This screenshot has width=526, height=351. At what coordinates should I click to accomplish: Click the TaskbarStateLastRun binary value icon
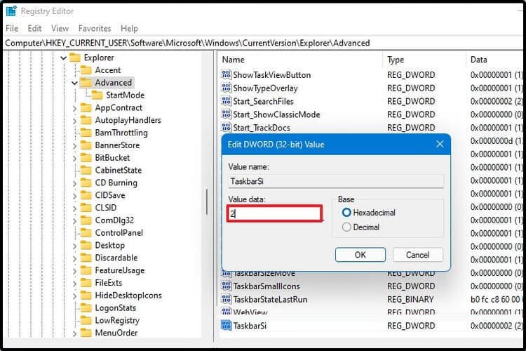coord(226,299)
